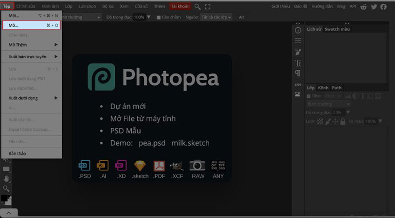Open the Reddit icon link
Screen dimensions: 395x218
pyautogui.click(x=363, y=7)
